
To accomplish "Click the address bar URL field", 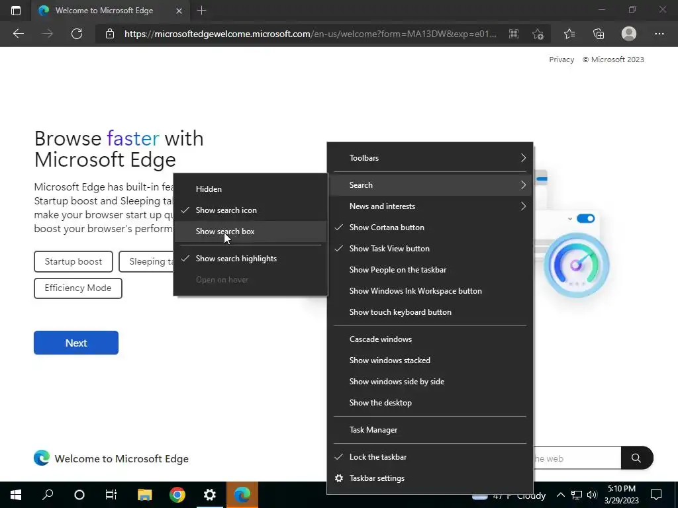I will coord(310,34).
